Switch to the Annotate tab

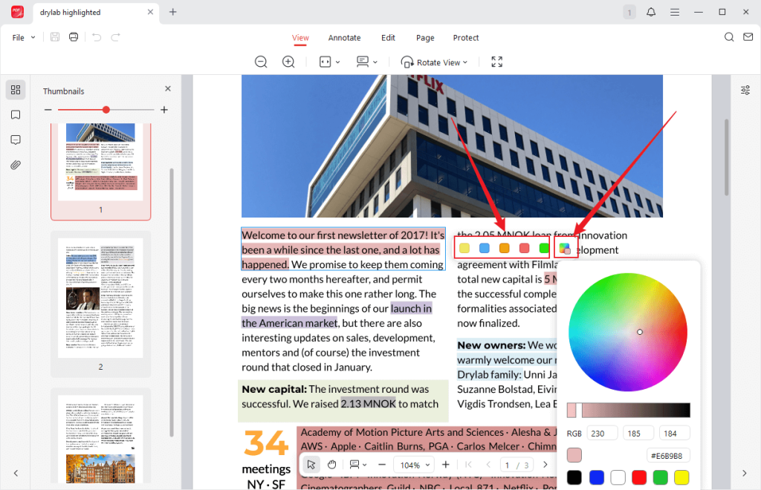tap(344, 37)
